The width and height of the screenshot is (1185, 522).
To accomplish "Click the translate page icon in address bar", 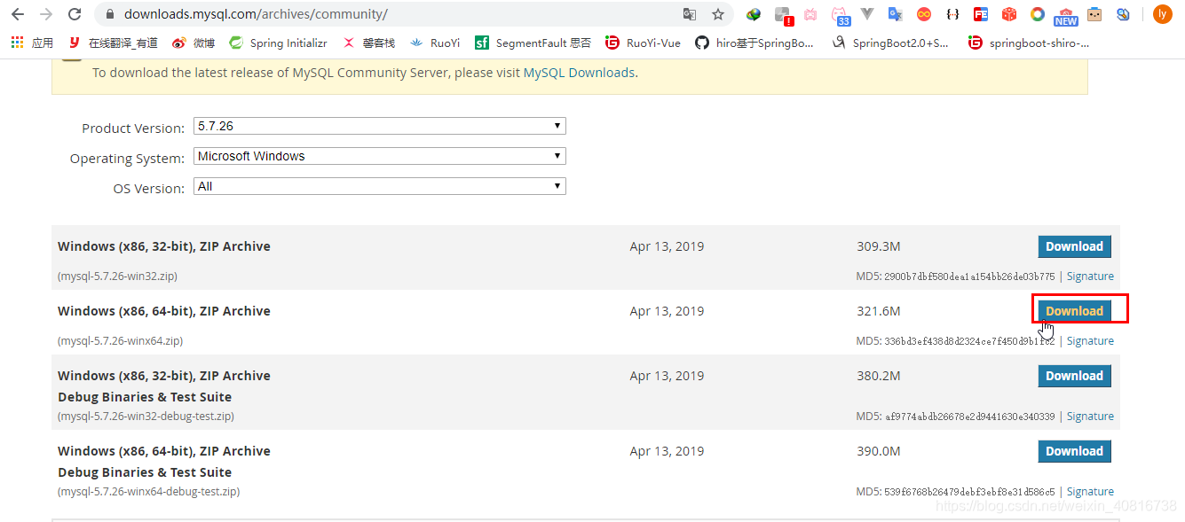I will [690, 14].
